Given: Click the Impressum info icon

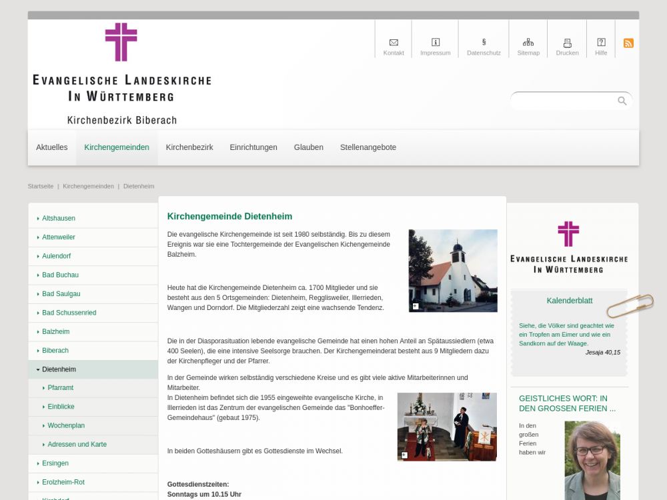Looking at the screenshot, I should [x=436, y=43].
